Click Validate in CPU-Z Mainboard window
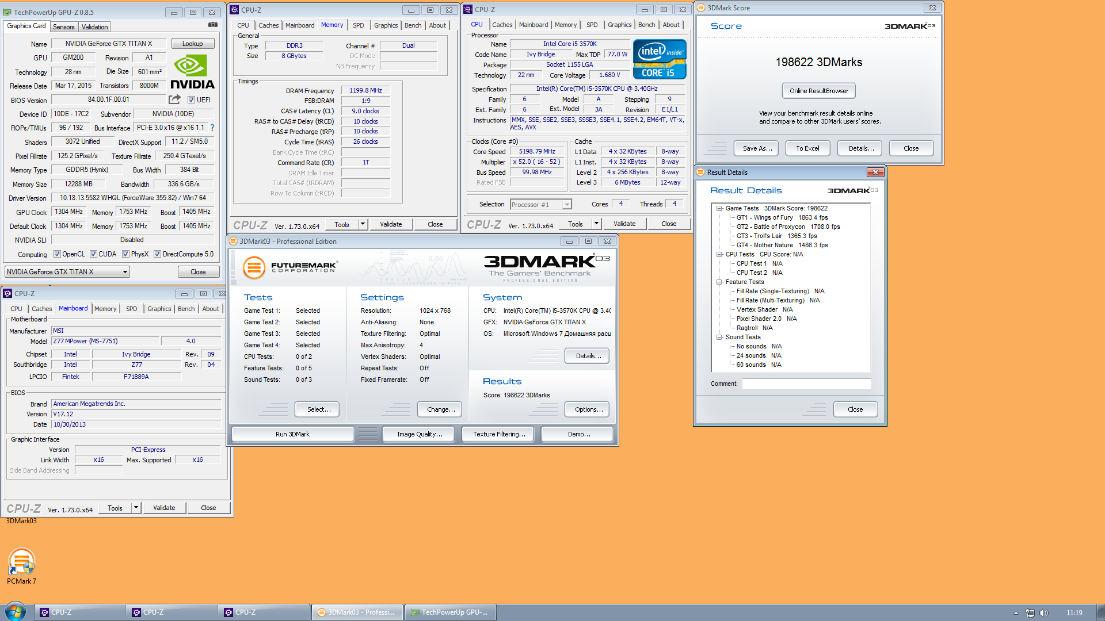Screen dimensions: 1105x621 pos(164,508)
